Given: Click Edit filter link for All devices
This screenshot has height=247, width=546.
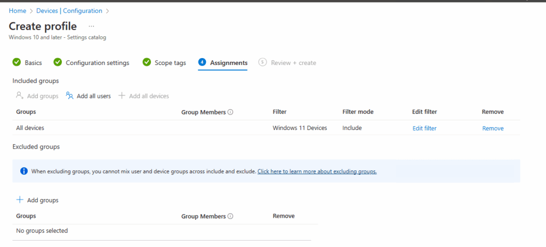Looking at the screenshot, I should tap(424, 128).
